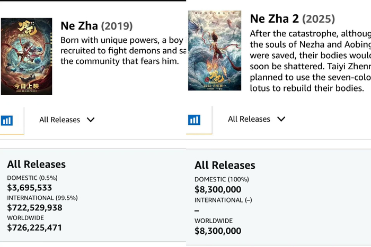Click the bold All Releases heading under Ne Zha 2
Viewport: 371px width, 247px height.
pos(225,166)
